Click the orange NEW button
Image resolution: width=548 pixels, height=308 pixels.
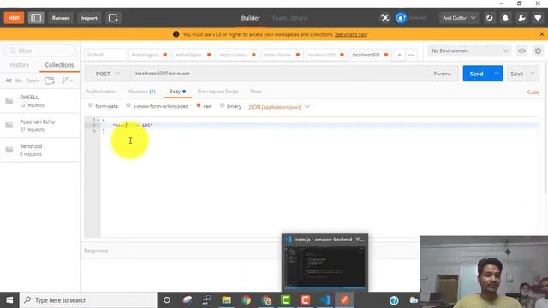point(14,18)
